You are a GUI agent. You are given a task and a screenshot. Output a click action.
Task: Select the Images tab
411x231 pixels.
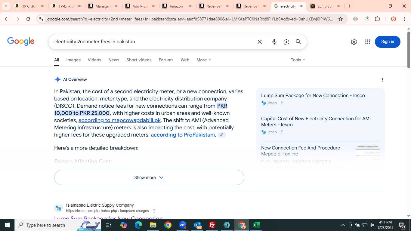coord(73,60)
